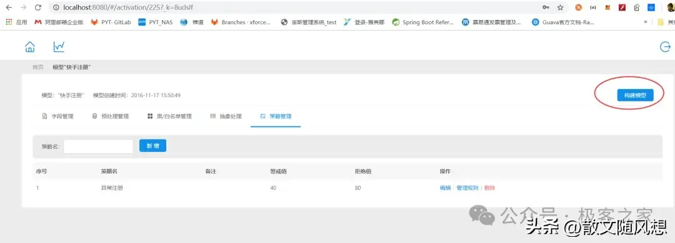Open the curly-braces extension icon
675x243 pixels.
coord(592,7)
